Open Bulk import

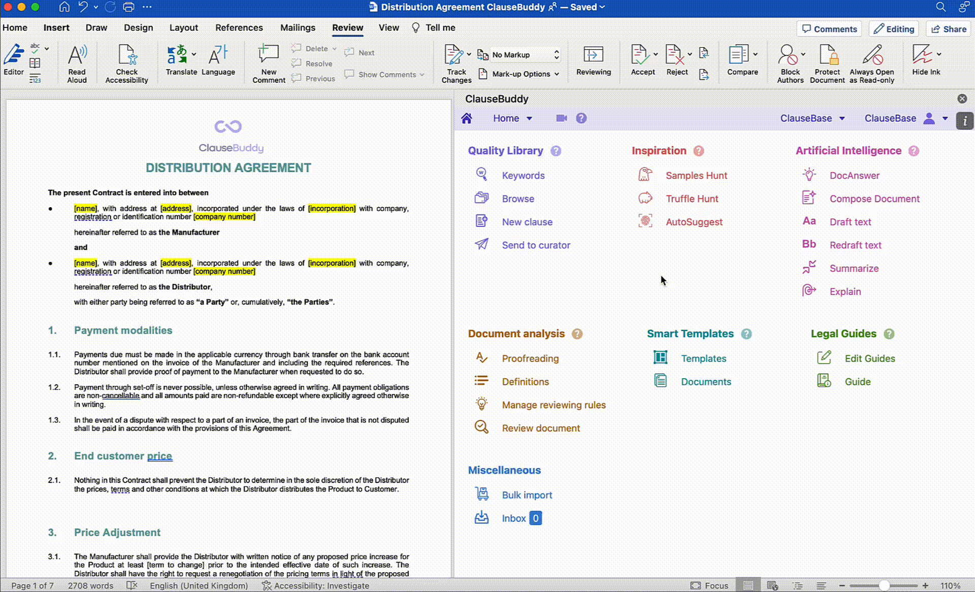[x=527, y=496]
